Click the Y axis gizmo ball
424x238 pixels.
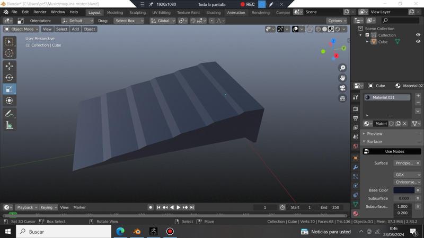343,48
